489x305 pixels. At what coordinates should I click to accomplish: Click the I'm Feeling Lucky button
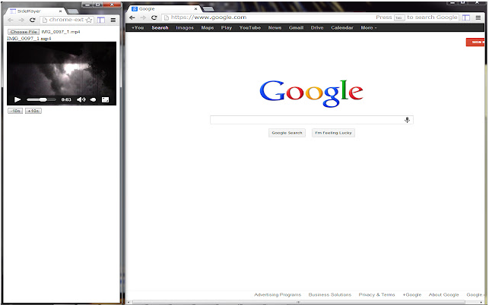coord(333,133)
